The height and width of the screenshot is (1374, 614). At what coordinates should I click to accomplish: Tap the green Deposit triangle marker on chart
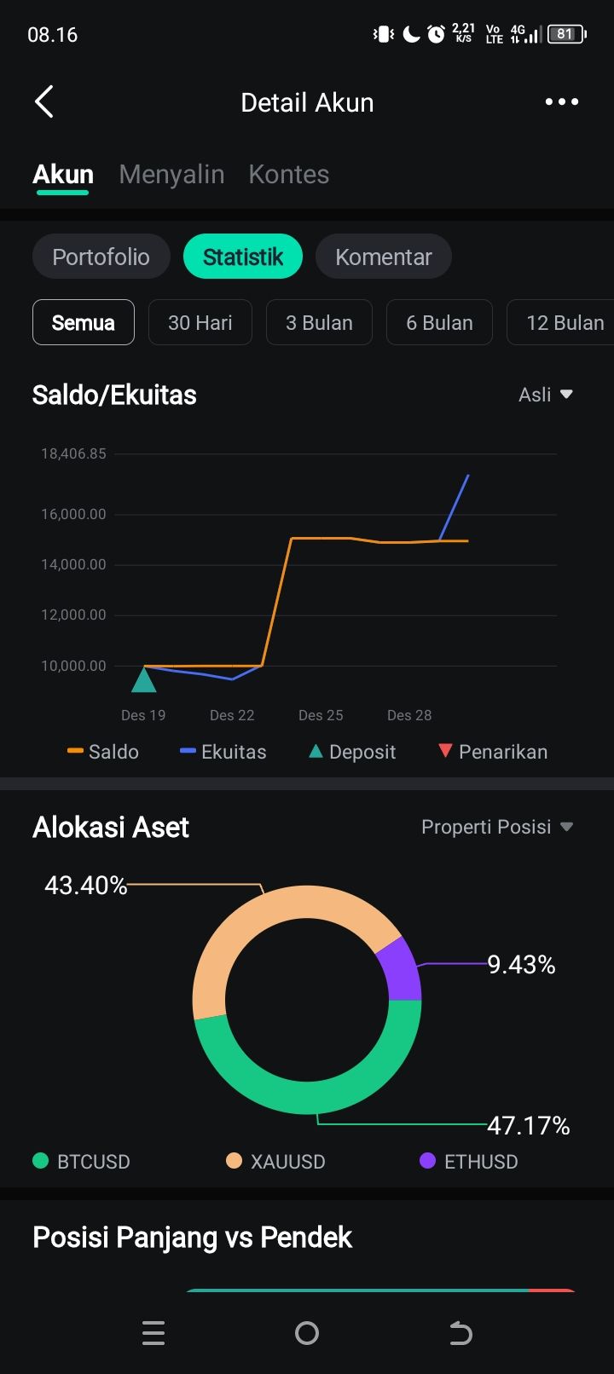click(143, 680)
